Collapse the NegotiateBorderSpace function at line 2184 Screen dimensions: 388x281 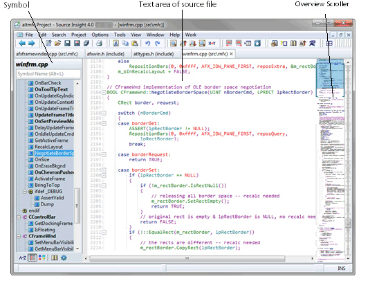click(104, 93)
